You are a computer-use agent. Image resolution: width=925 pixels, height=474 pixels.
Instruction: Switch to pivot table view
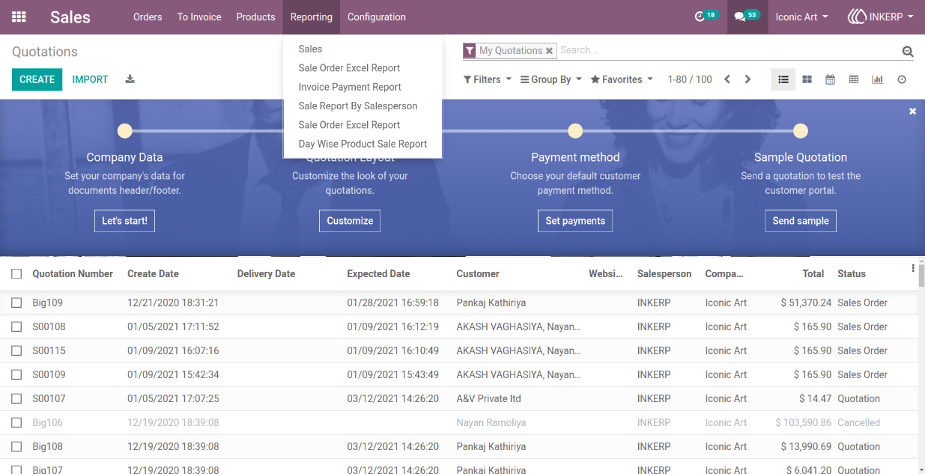pyautogui.click(x=853, y=79)
